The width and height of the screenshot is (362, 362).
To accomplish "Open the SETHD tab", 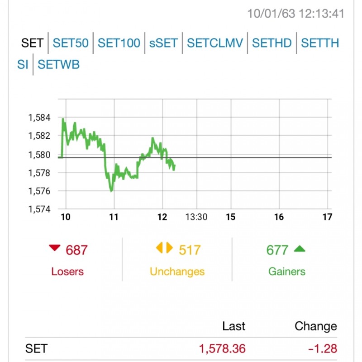I will point(272,43).
